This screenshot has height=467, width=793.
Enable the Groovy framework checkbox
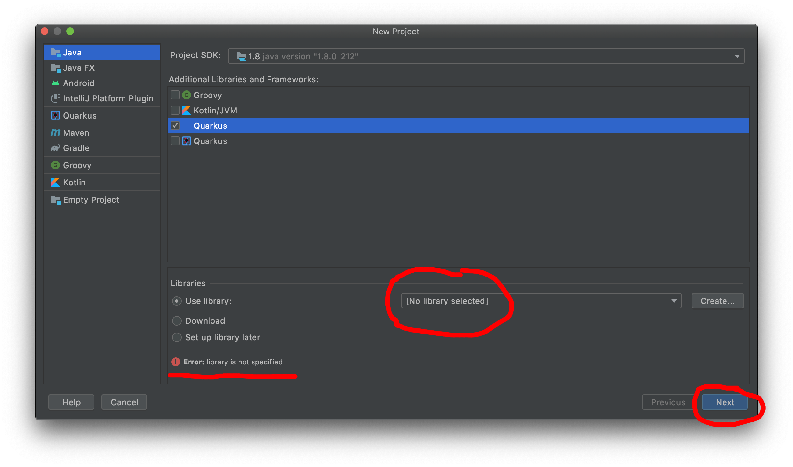tap(175, 95)
